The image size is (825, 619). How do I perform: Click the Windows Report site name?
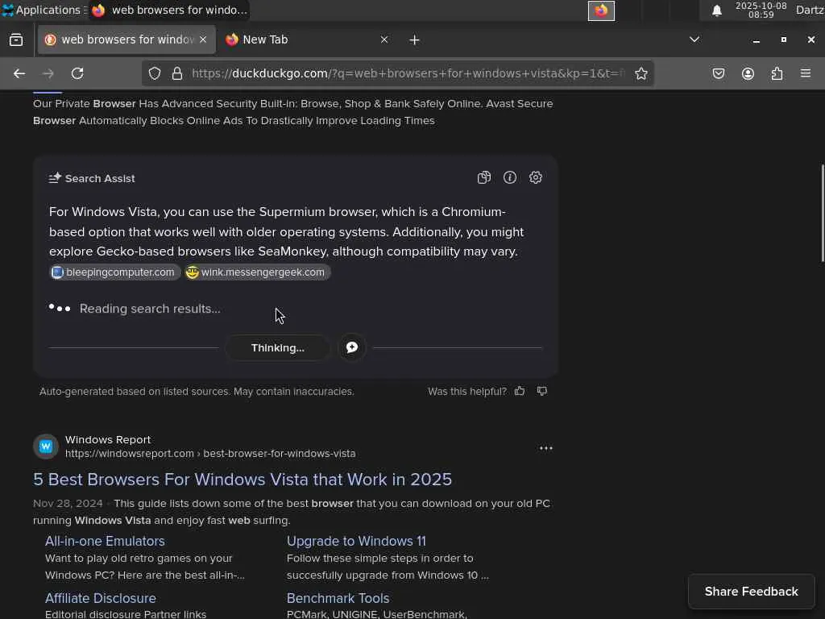point(108,439)
